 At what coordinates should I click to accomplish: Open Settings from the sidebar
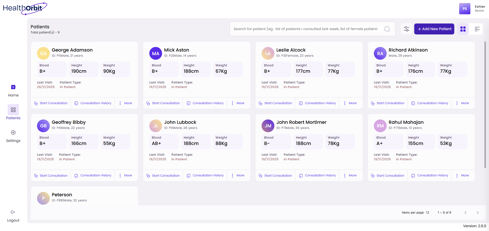point(13,132)
